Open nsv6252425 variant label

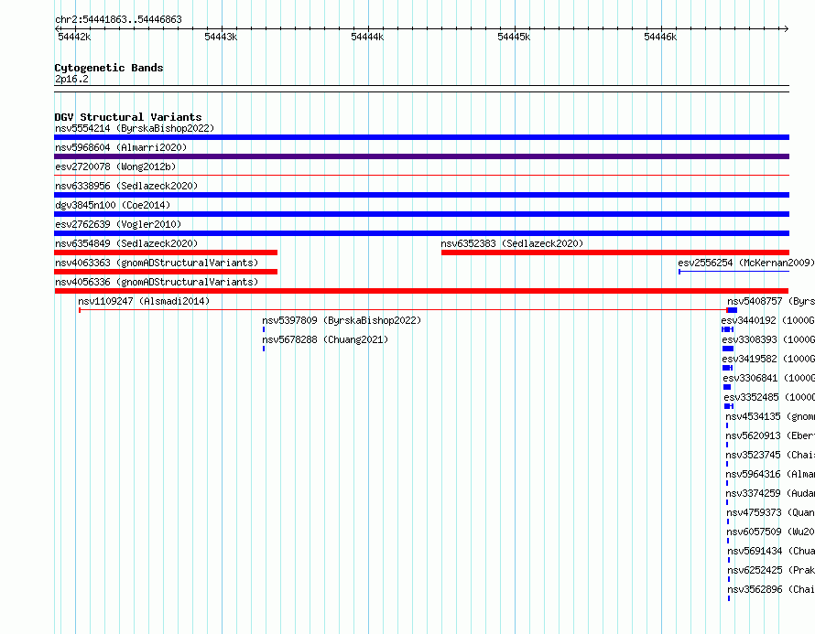point(771,570)
